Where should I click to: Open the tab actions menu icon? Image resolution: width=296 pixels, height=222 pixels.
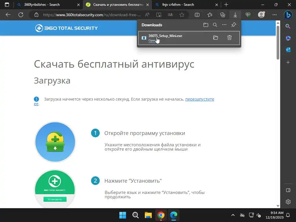coord(7,5)
